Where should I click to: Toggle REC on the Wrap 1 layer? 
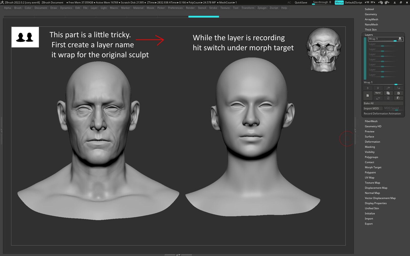pos(400,39)
